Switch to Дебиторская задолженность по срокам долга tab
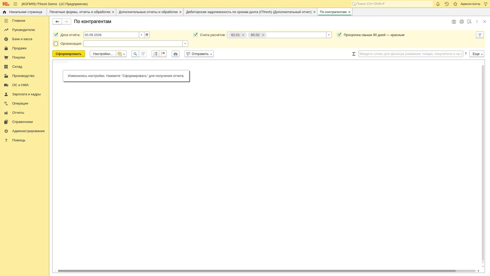The width and height of the screenshot is (490, 276). pyautogui.click(x=248, y=12)
